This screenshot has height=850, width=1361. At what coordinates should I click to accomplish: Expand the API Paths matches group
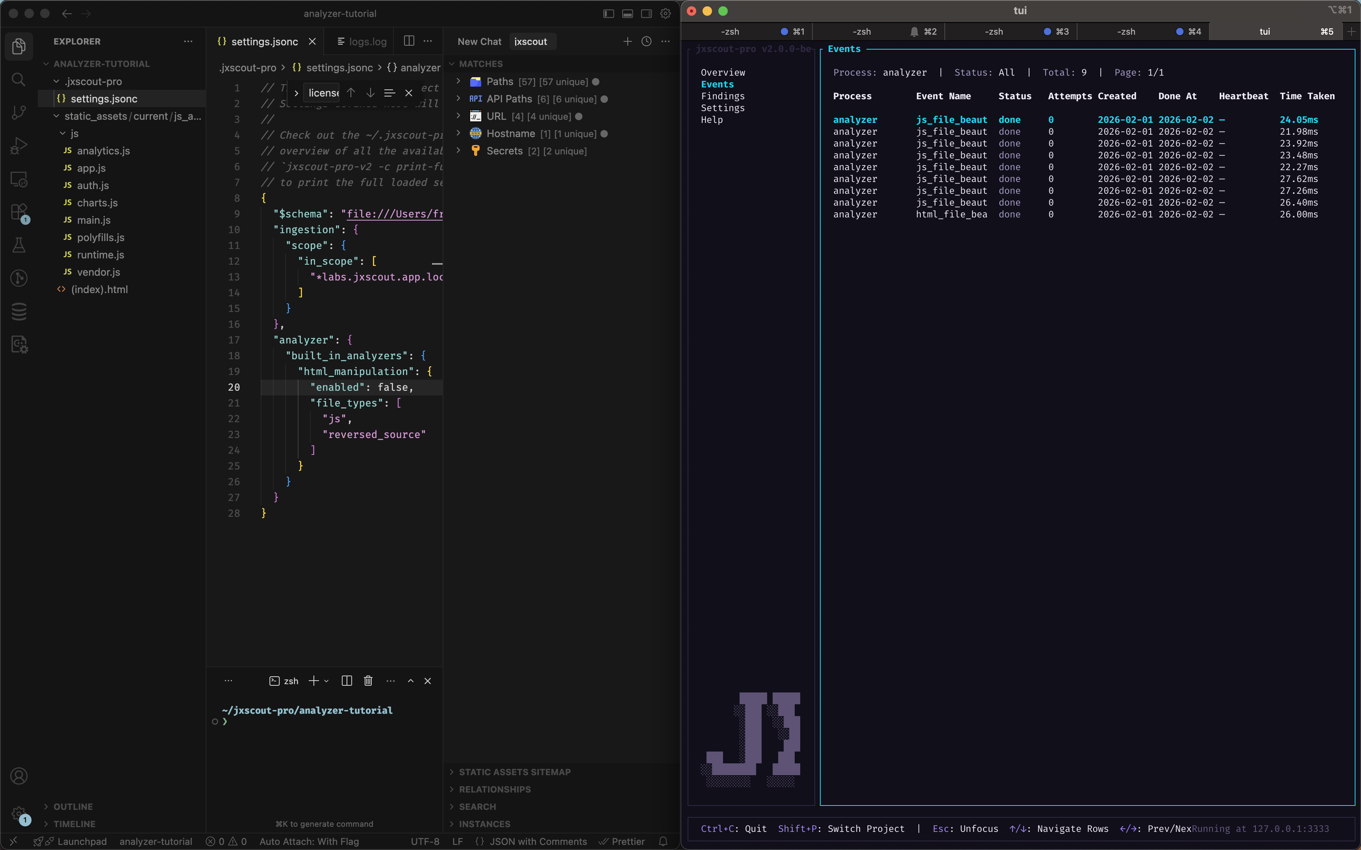(458, 99)
